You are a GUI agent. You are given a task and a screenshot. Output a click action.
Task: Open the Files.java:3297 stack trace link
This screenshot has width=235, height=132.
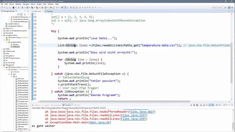point(133,119)
